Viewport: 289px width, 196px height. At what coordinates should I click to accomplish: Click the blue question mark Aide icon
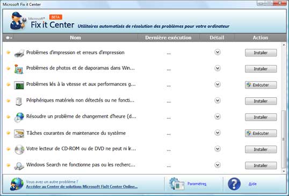click(x=234, y=184)
